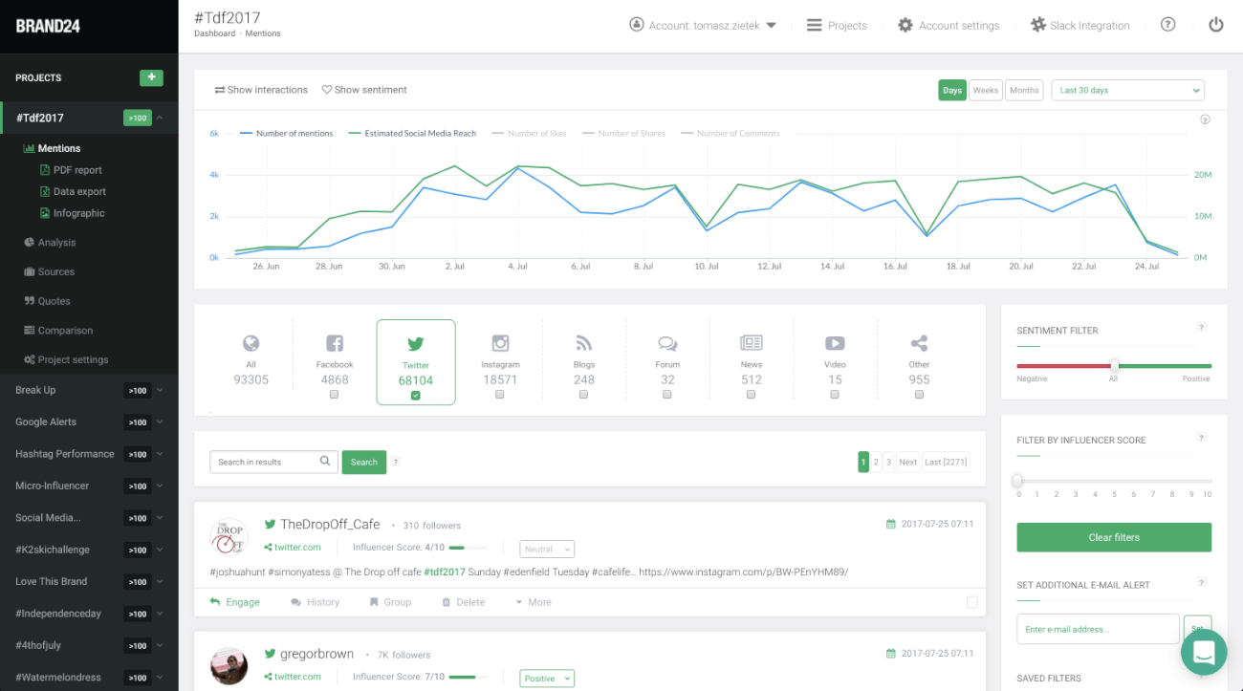Click the Sentiment Filter help icon
Image resolution: width=1243 pixels, height=691 pixels.
tap(1202, 327)
